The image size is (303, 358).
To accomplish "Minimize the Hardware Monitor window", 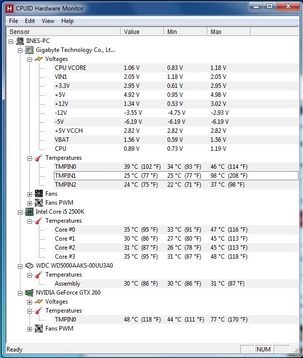I will point(256,6).
